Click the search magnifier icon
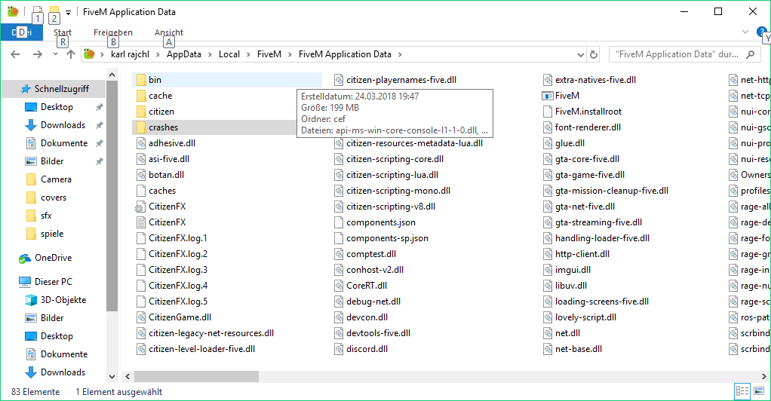 [750, 54]
